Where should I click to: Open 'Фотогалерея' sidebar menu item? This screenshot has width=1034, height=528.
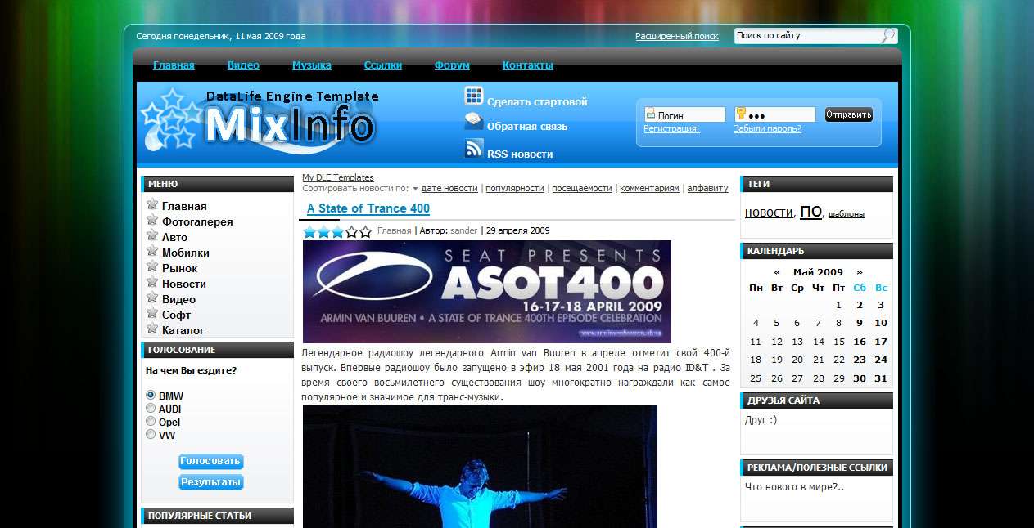pos(197,221)
